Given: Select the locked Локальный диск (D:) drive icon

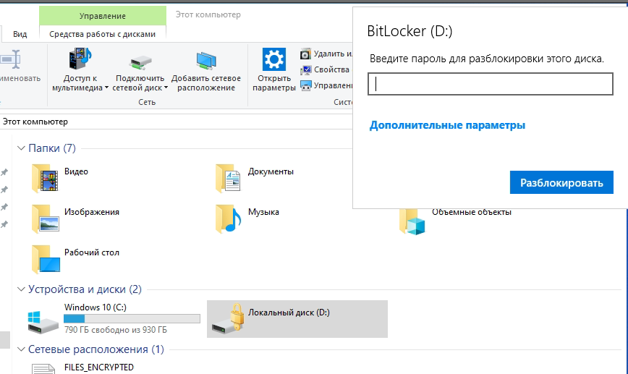Looking at the screenshot, I should pyautogui.click(x=229, y=318).
